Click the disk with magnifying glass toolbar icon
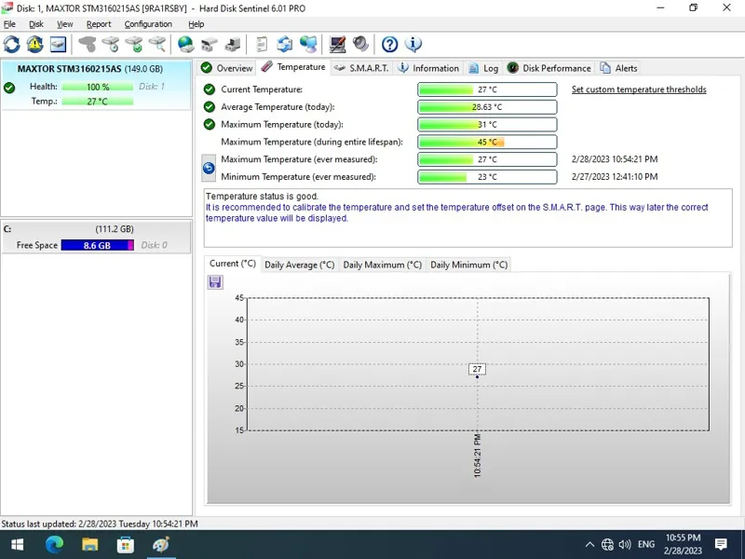Screen dimensions: 745x559 (157, 44)
